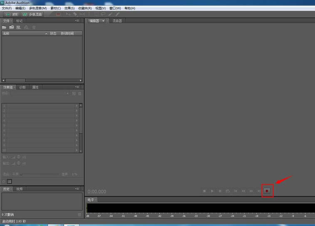Switch to the 混音器 tab
Screen dimensions: 315x226
click(x=117, y=21)
